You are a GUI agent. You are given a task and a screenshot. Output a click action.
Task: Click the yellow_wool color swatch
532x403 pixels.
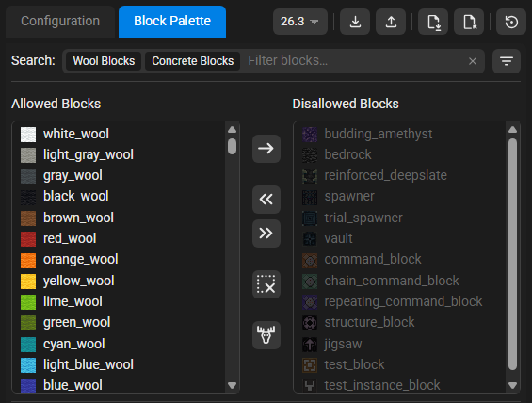[28, 282]
